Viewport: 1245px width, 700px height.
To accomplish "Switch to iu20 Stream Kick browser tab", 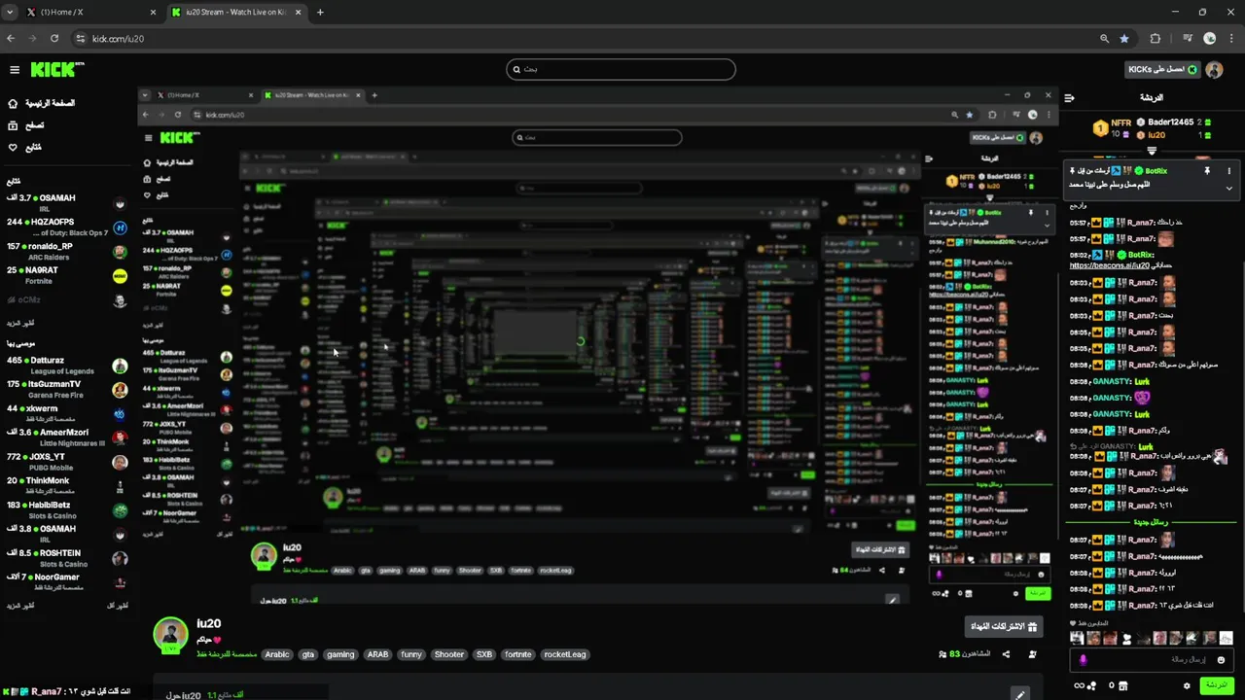I will (x=234, y=12).
